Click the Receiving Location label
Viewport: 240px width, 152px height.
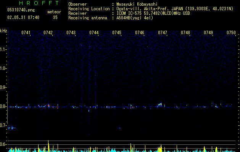coord(89,9)
